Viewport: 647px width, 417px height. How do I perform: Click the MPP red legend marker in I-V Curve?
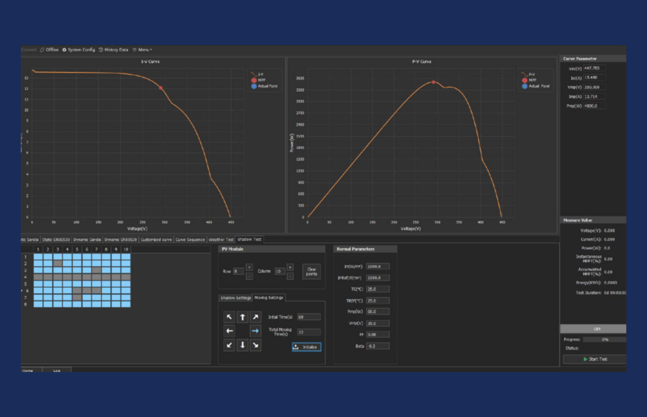tap(254, 80)
